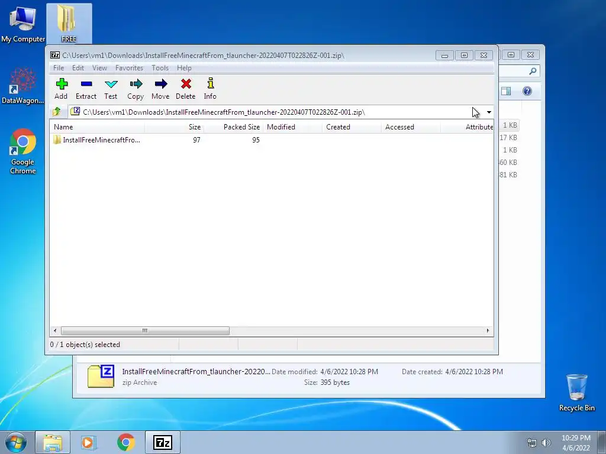Click "395 bytes" size in Explorer details pane
The height and width of the screenshot is (454, 606).
pyautogui.click(x=335, y=382)
